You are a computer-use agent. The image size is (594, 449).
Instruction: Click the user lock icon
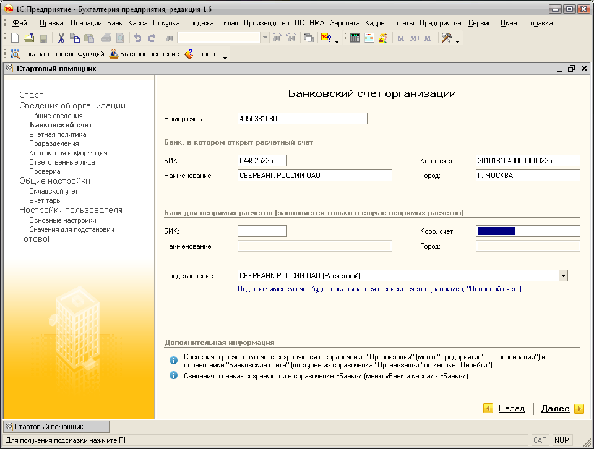point(383,38)
